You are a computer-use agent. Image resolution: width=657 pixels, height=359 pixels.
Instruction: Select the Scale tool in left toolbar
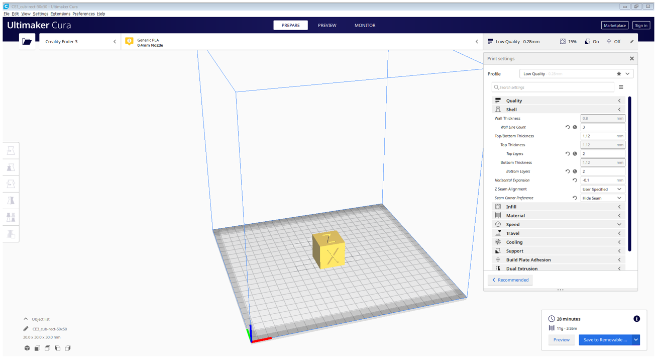pos(11,167)
